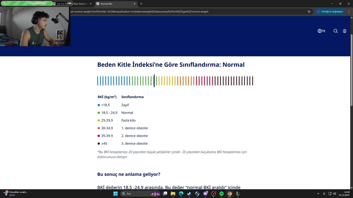
Task: Click the crimson 2. derece obezite dot
Action: click(99, 136)
